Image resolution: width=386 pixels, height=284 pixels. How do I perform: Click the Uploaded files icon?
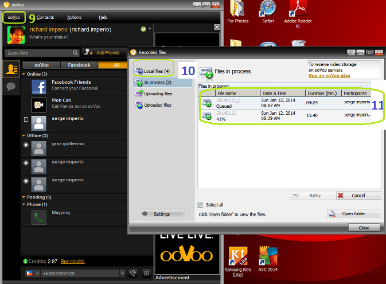coord(139,105)
